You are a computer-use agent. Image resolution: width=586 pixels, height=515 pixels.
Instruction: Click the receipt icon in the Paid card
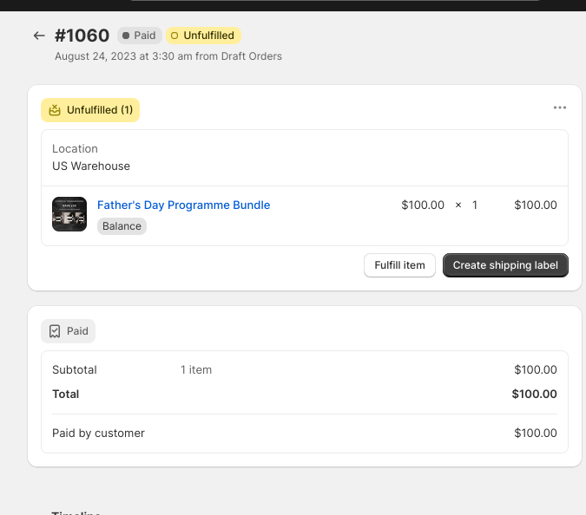coord(55,331)
